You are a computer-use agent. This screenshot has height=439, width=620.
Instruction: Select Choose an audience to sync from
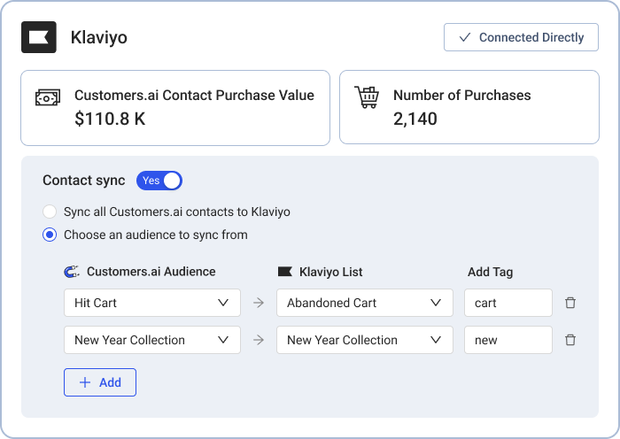pyautogui.click(x=50, y=235)
